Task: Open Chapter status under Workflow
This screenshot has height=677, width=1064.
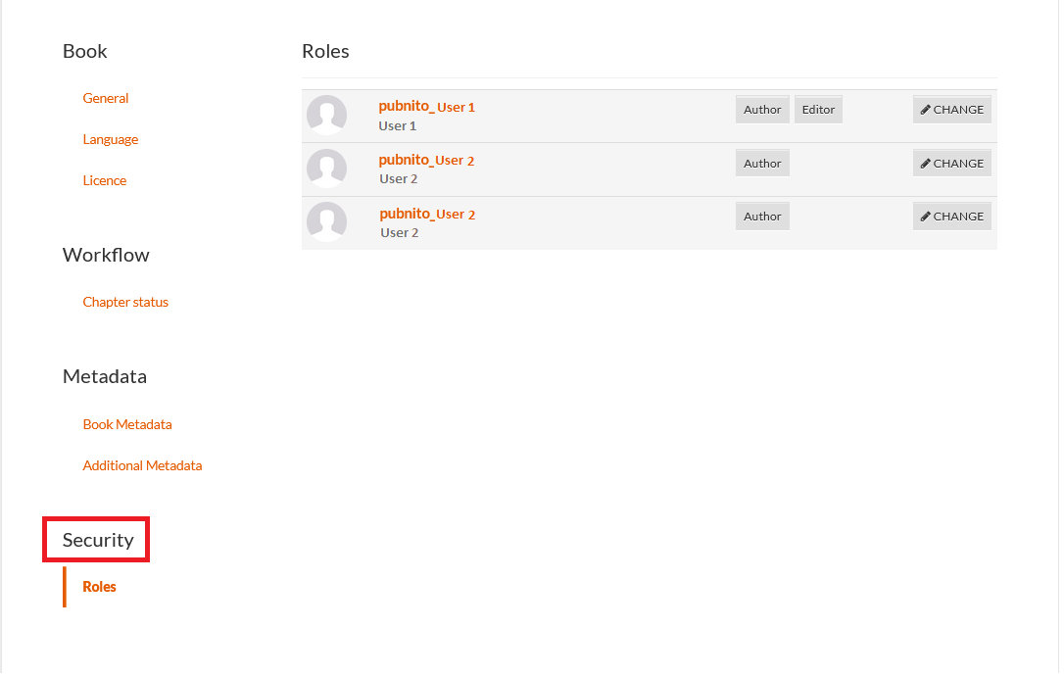Action: coord(125,302)
